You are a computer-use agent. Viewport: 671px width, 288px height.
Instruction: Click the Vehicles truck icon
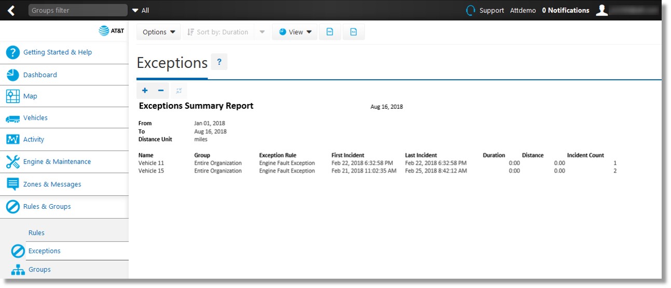[13, 119]
